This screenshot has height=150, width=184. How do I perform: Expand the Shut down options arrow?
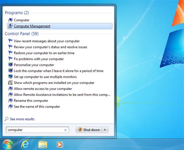pyautogui.click(x=105, y=130)
